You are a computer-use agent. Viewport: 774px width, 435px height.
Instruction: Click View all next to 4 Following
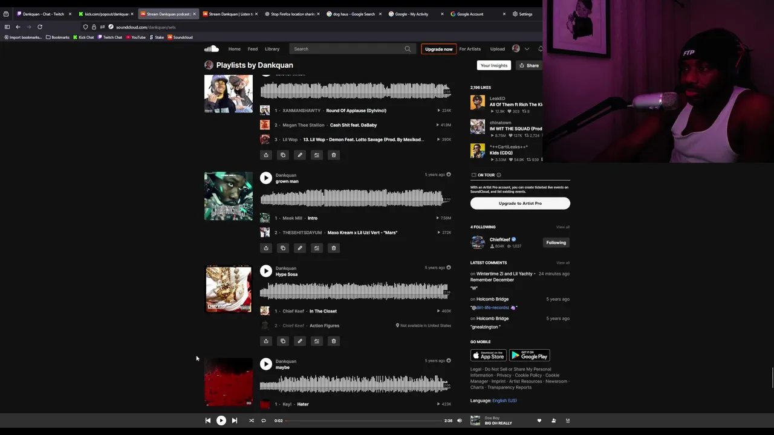click(x=563, y=227)
